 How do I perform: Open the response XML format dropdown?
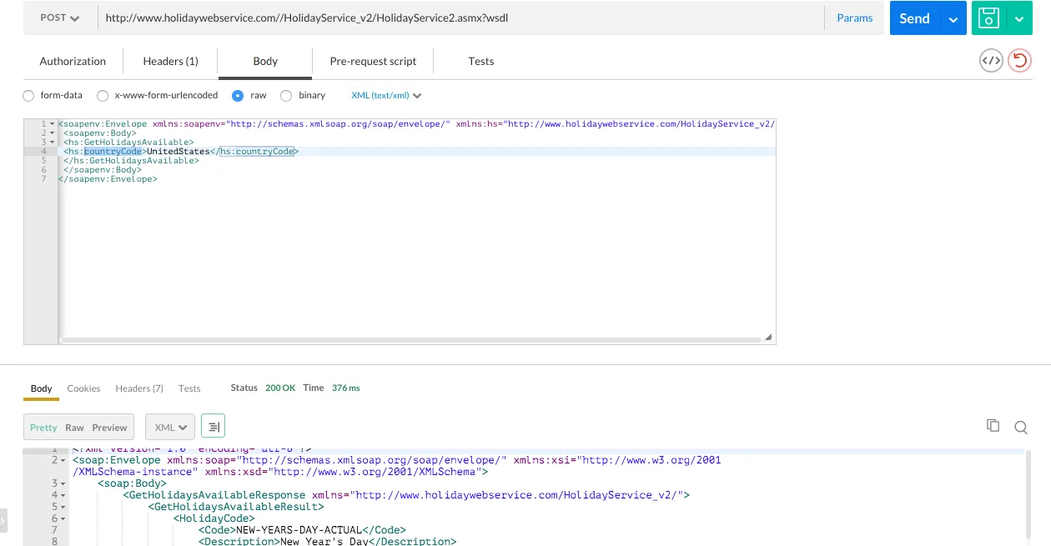click(x=170, y=428)
